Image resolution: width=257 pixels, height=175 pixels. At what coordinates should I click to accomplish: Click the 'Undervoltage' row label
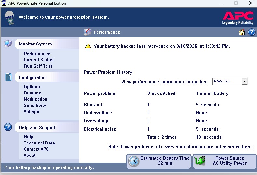click(98, 113)
